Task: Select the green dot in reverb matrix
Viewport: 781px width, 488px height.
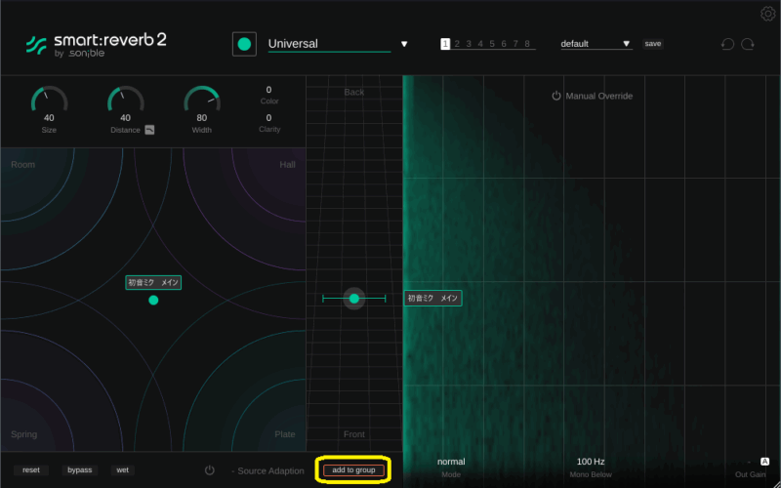Action: coord(153,300)
